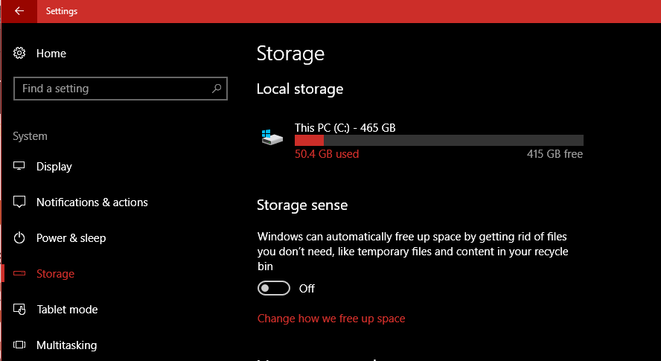Turn on the Storage sense toggle
Screen dimensions: 661x361
tap(272, 288)
